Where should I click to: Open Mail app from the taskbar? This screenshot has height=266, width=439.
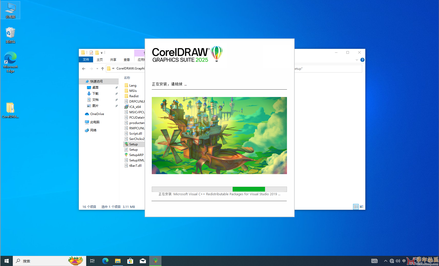click(143, 261)
